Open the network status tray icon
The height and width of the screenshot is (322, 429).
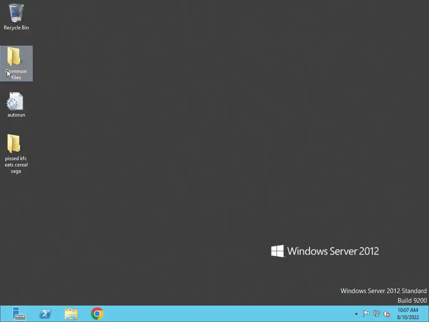point(377,314)
